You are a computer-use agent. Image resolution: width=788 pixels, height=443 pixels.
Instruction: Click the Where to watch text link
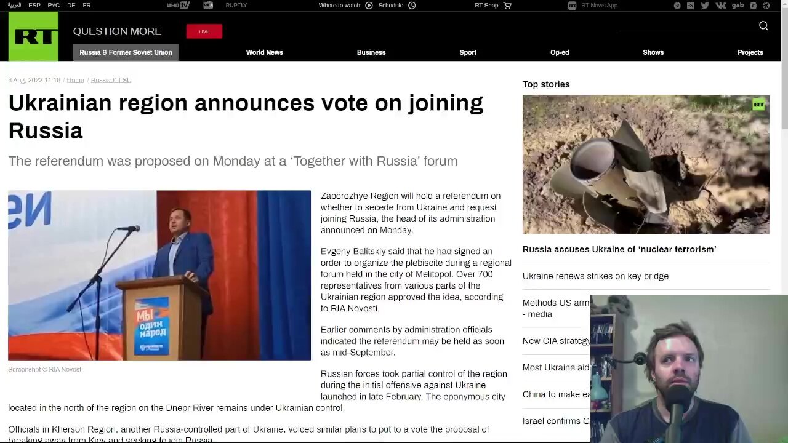[x=339, y=6]
